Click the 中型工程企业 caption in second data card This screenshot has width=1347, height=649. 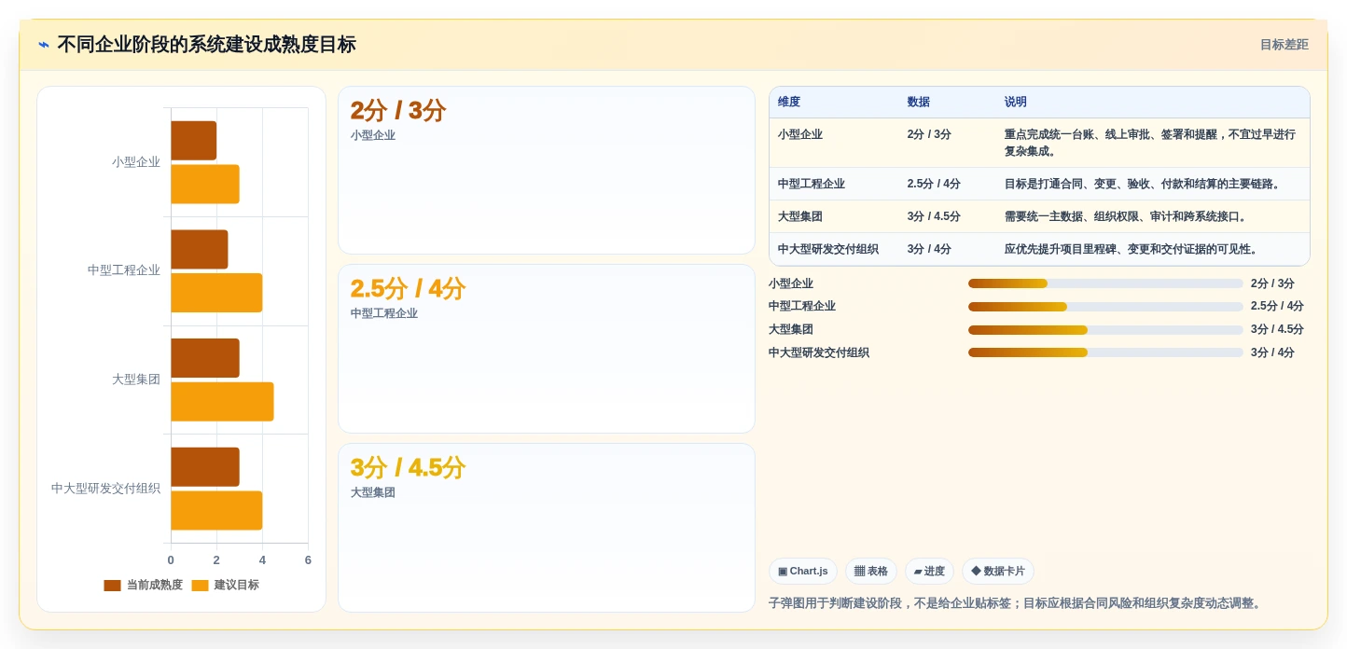coord(384,313)
